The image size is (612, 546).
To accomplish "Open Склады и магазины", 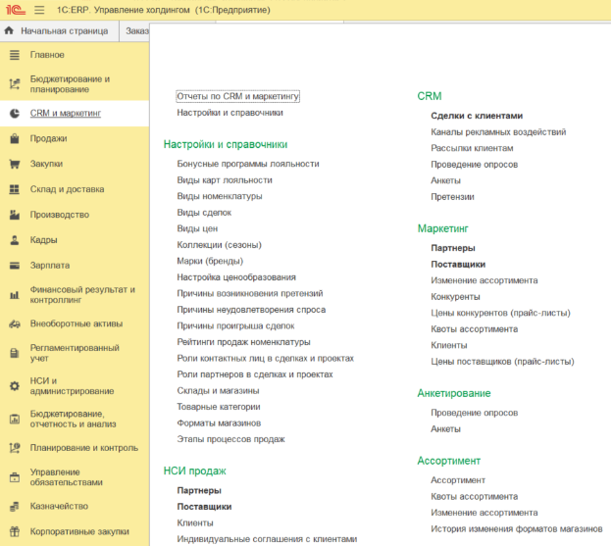I will pyautogui.click(x=218, y=391).
